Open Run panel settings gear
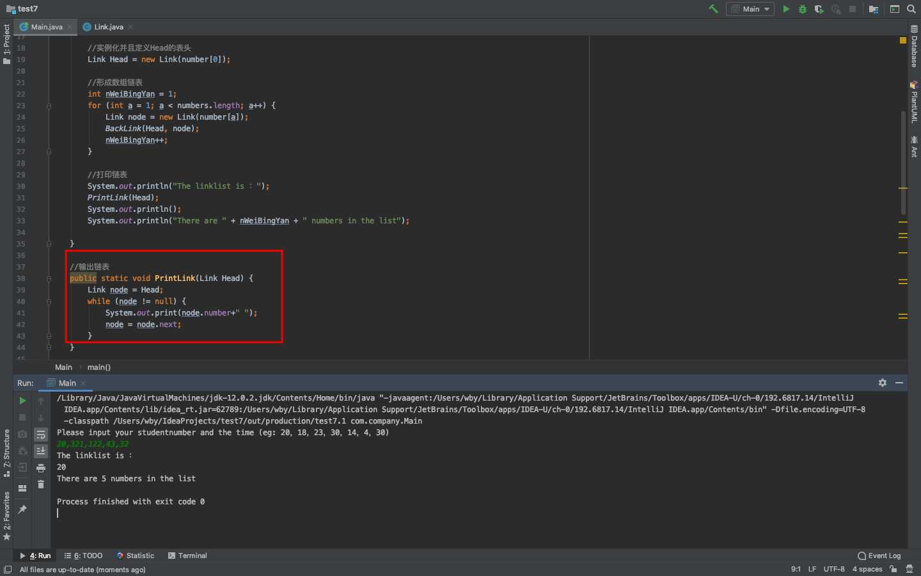 pyautogui.click(x=883, y=383)
